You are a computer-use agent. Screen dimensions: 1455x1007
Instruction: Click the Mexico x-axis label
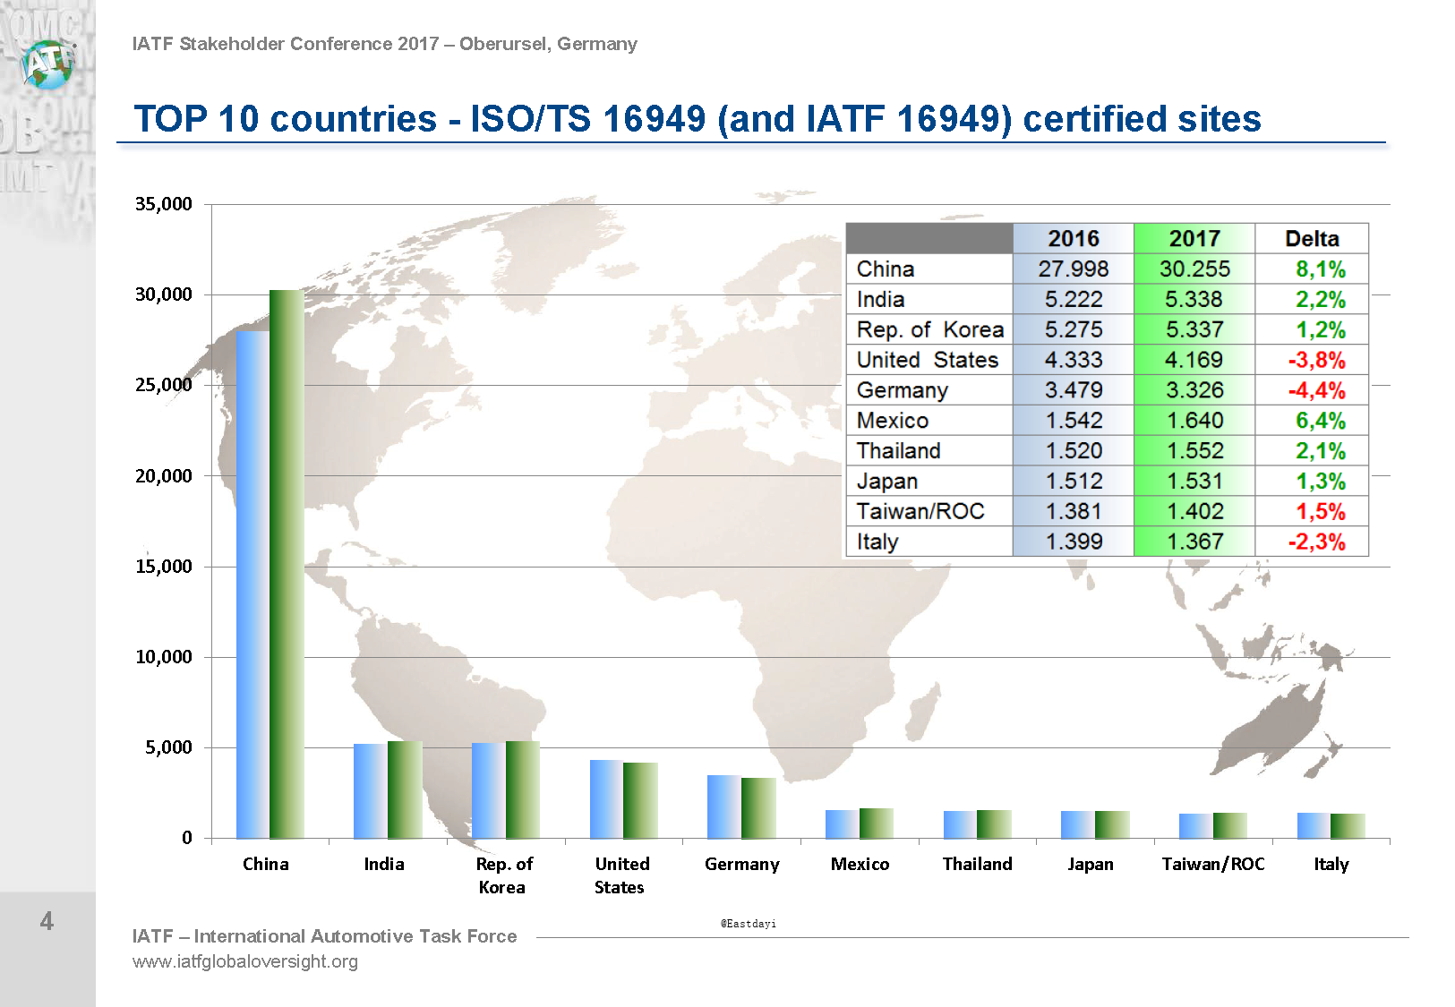point(860,864)
